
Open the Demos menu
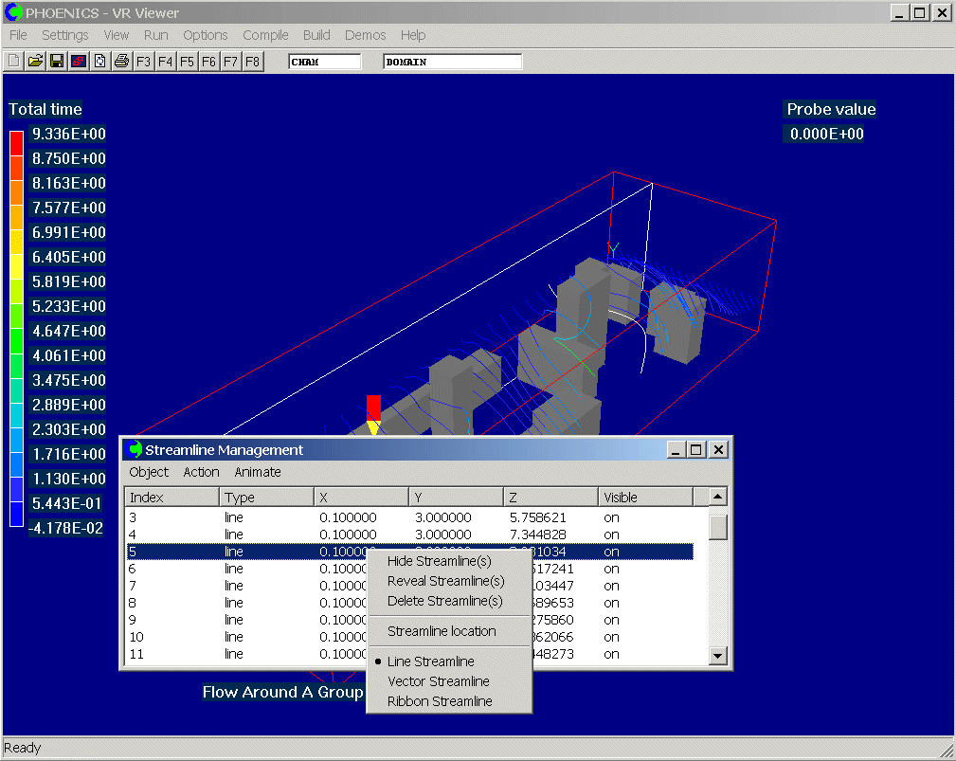click(365, 35)
